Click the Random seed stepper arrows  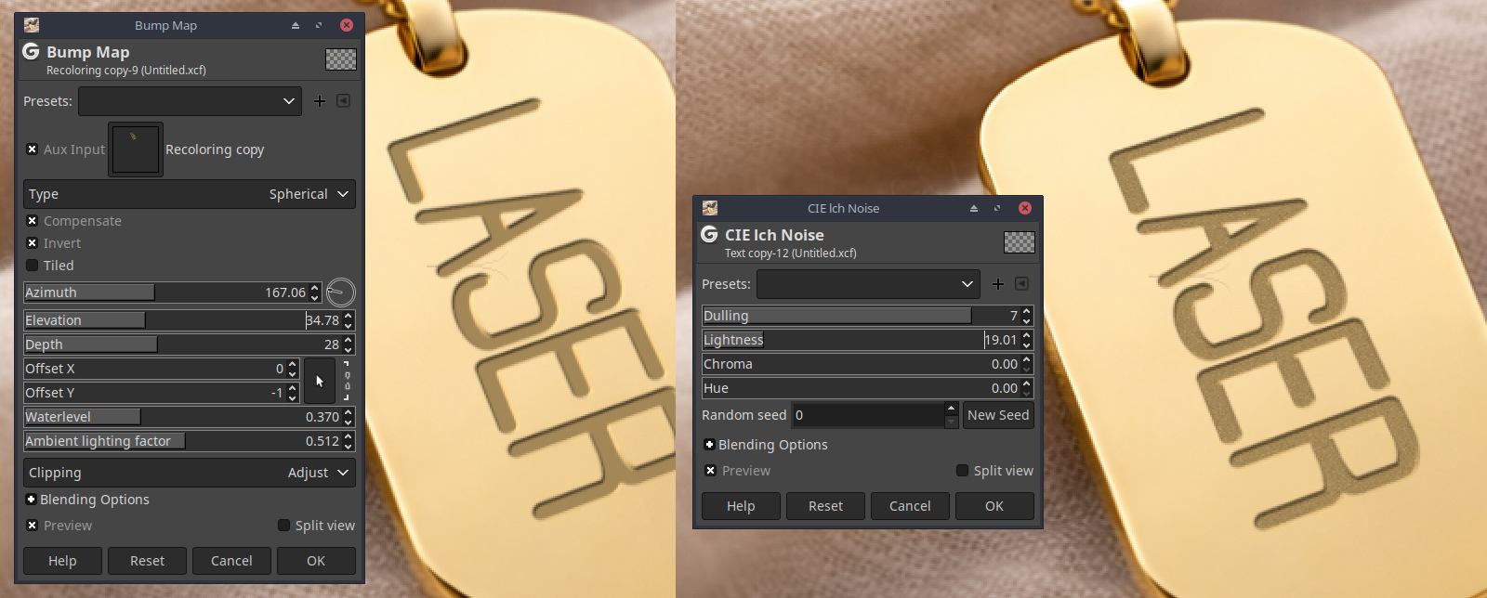point(951,415)
